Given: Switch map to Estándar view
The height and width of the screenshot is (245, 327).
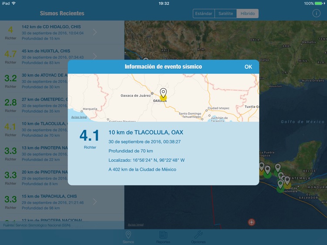Looking at the screenshot, I should coord(204,13).
